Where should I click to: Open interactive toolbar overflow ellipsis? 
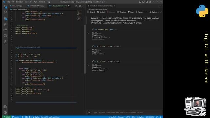145,12
